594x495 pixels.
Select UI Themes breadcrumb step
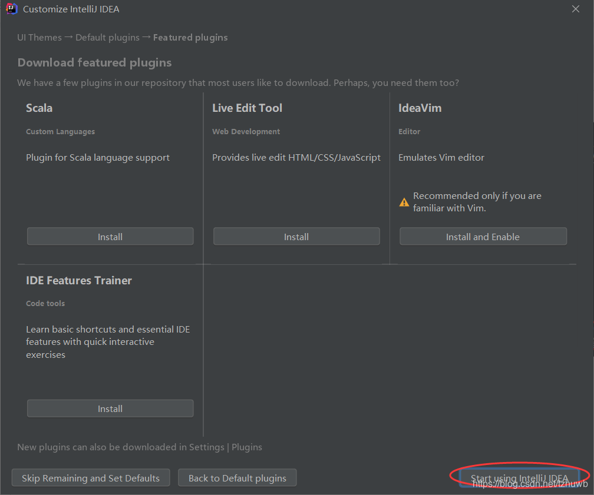39,38
